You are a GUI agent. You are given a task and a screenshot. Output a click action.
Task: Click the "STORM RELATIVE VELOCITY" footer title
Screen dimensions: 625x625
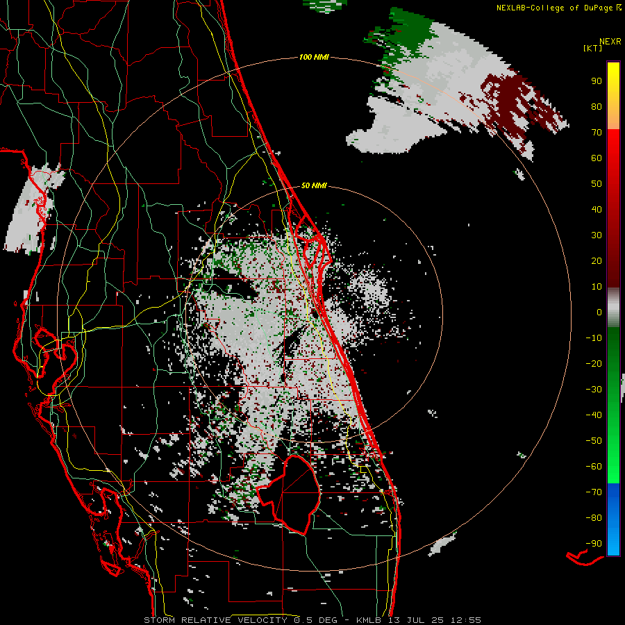pyautogui.click(x=215, y=620)
